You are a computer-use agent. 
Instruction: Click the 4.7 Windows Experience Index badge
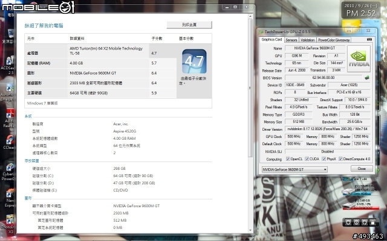pyautogui.click(x=194, y=61)
